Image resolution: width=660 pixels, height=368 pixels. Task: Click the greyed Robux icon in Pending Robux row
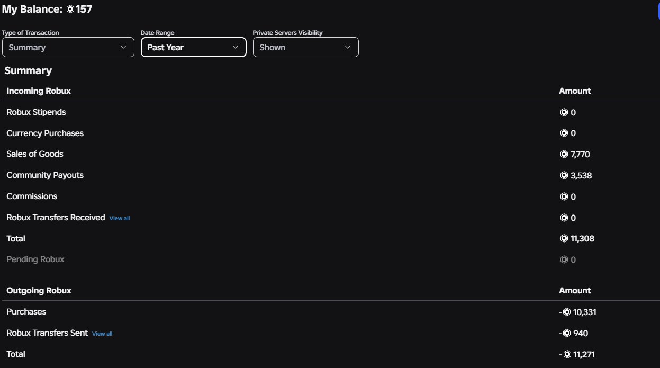(564, 259)
